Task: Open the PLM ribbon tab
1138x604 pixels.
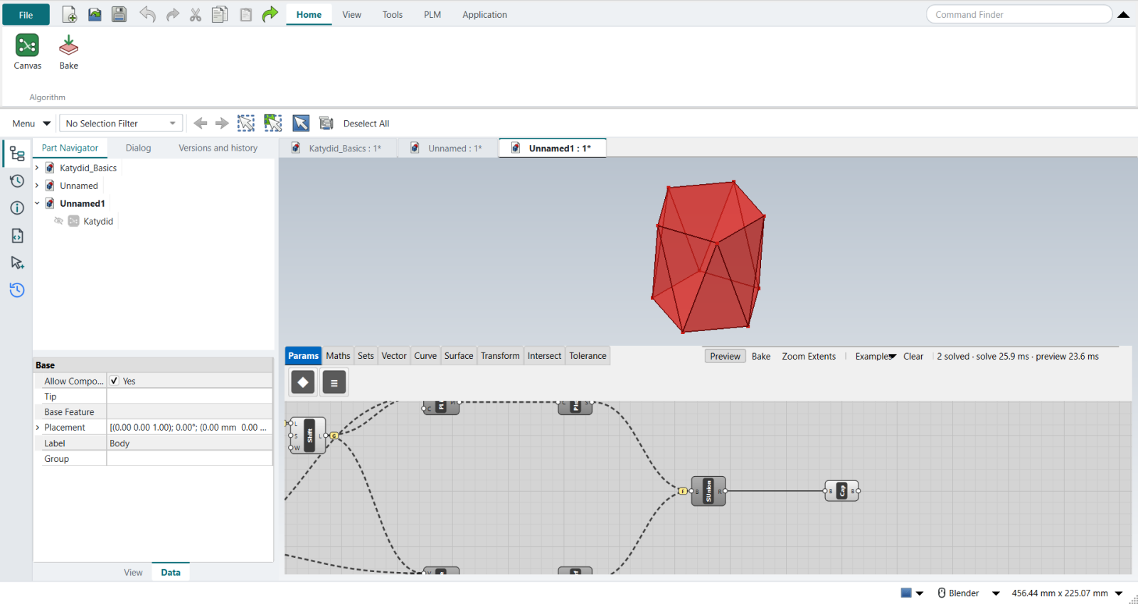Action: point(432,14)
